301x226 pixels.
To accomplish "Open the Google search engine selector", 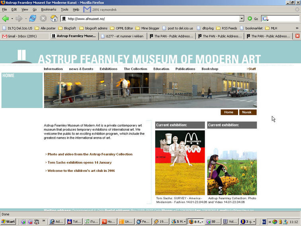I will pos(266,19).
